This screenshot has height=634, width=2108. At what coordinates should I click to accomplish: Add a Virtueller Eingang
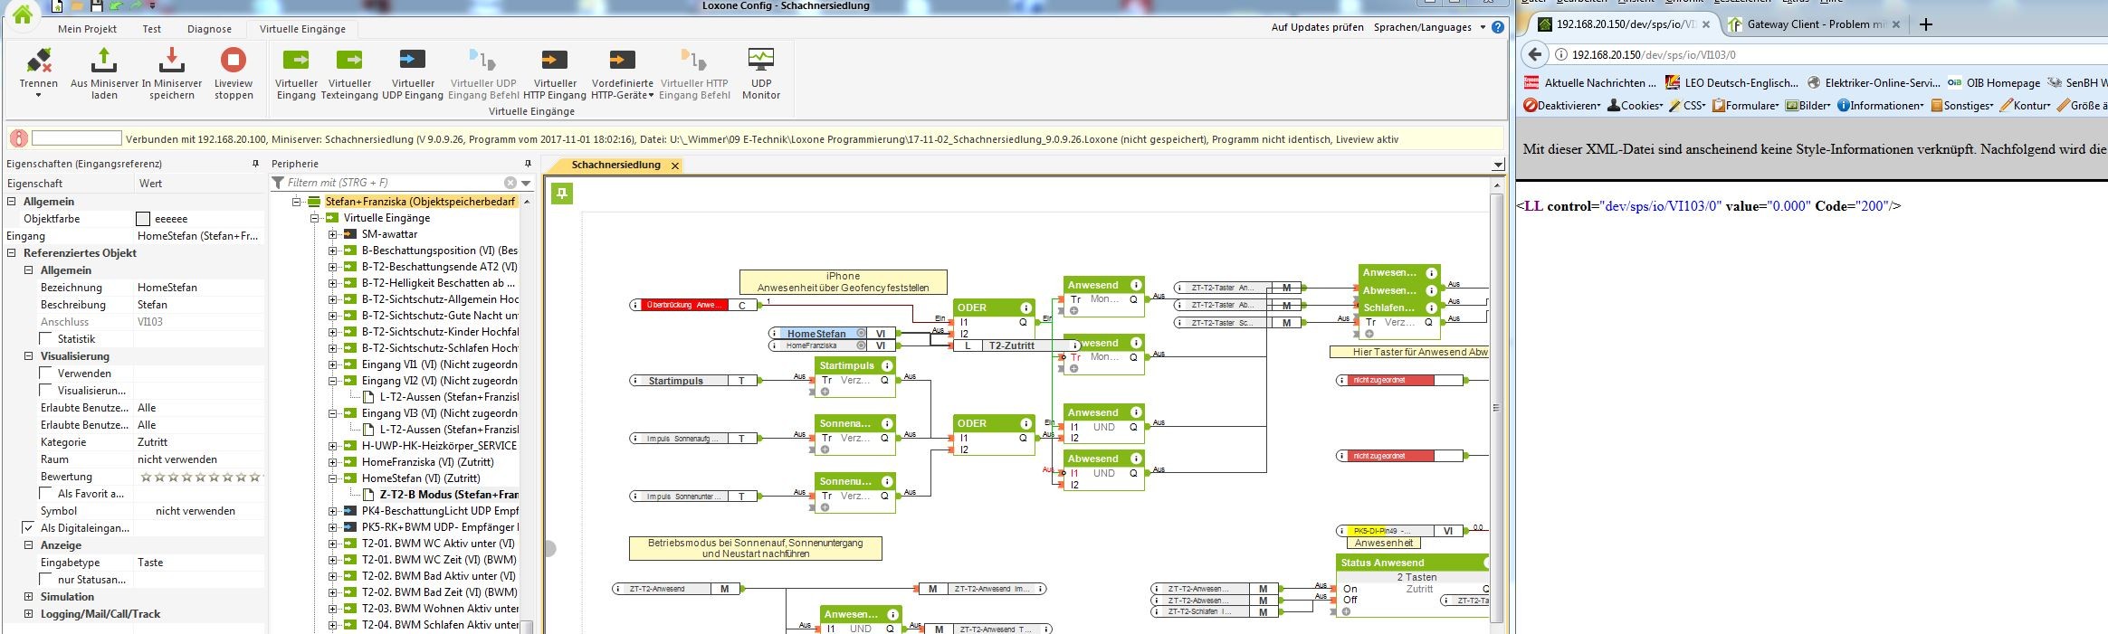pos(296,62)
